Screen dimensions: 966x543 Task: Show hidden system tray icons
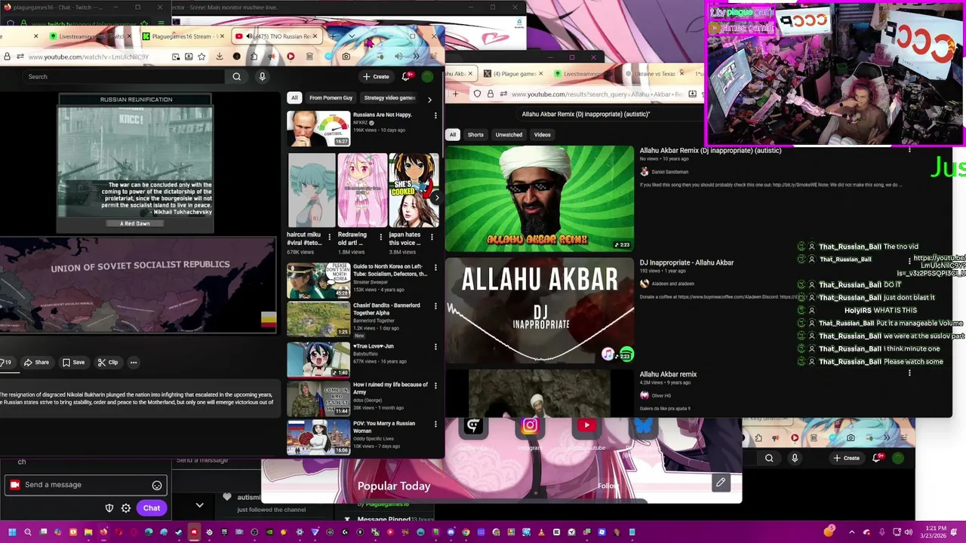point(851,532)
